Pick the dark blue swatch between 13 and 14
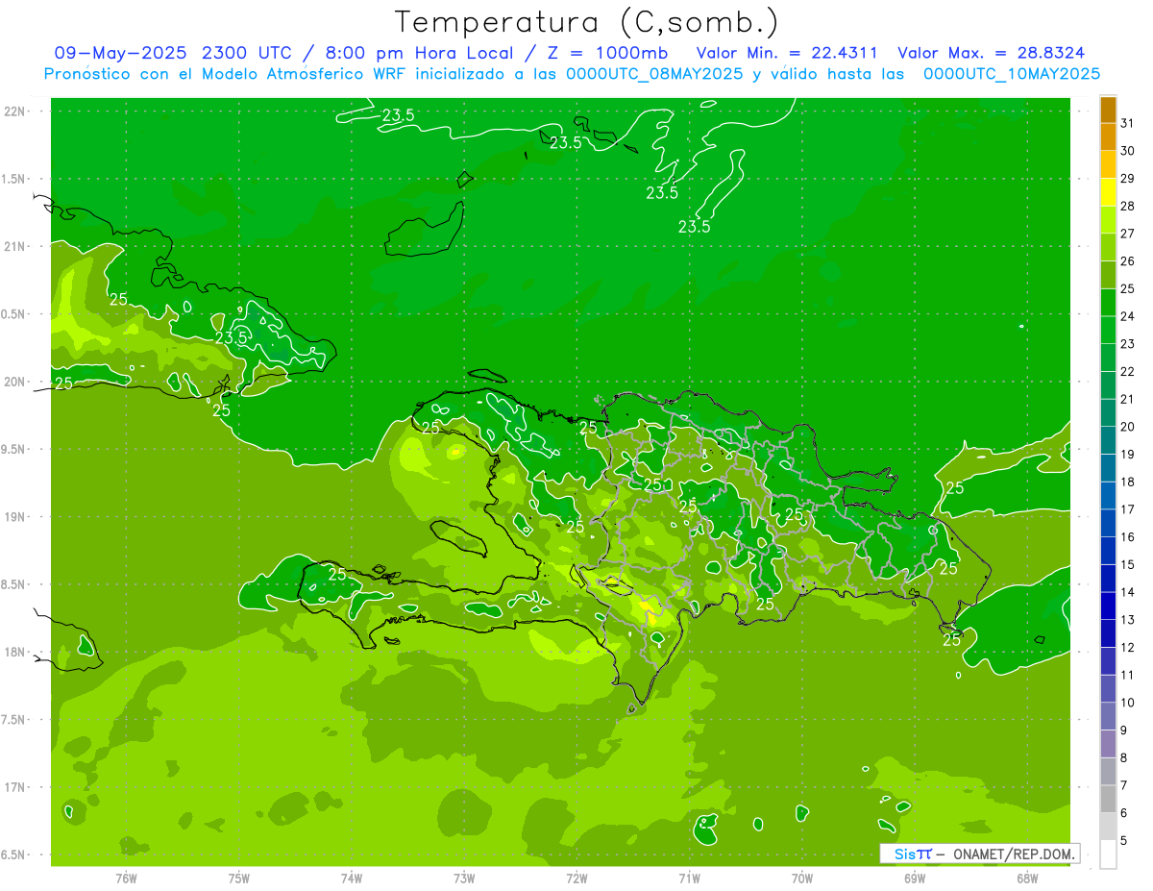Image resolution: width=1153 pixels, height=891 pixels. pyautogui.click(x=1108, y=606)
